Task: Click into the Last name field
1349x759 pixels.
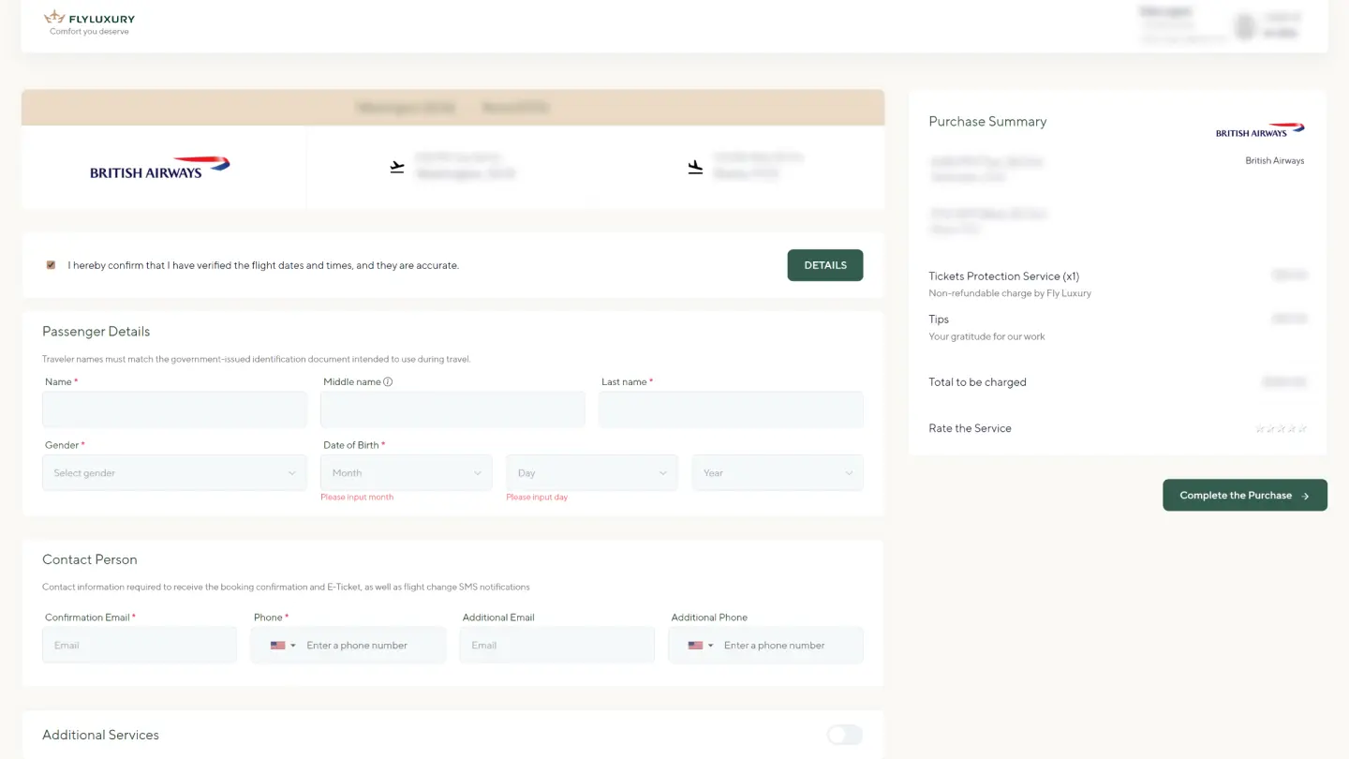Action: (731, 410)
